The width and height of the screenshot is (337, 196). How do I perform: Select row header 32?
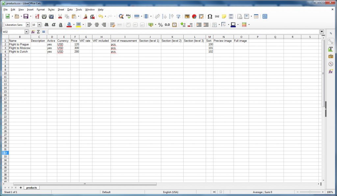[5, 153]
